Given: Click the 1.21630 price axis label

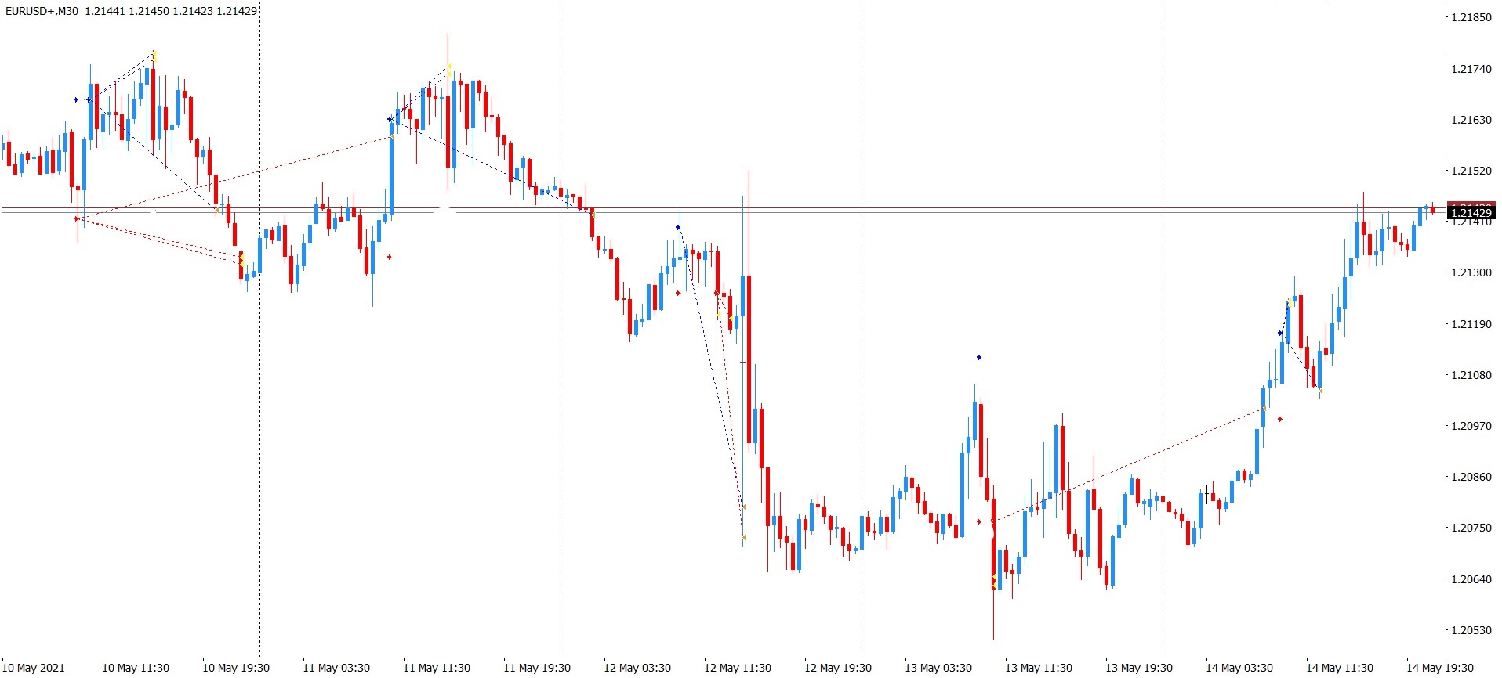Looking at the screenshot, I should click(x=1471, y=120).
